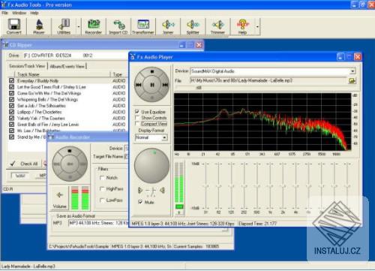Open the File menu

click(x=4, y=13)
